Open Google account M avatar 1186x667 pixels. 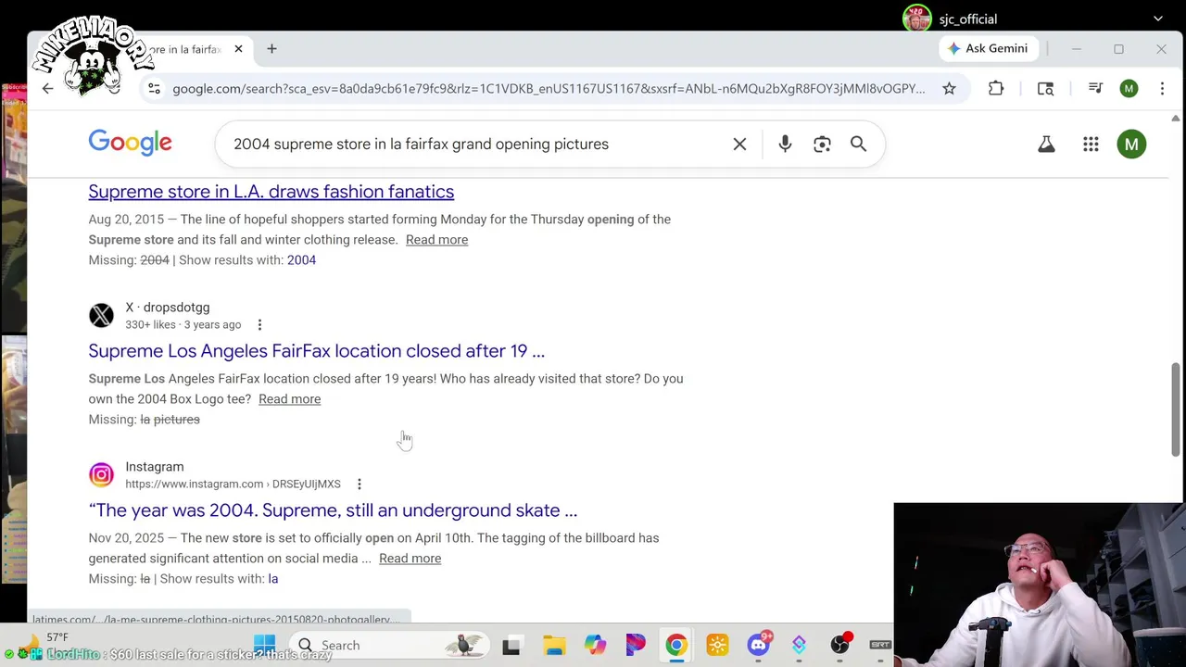pos(1131,144)
